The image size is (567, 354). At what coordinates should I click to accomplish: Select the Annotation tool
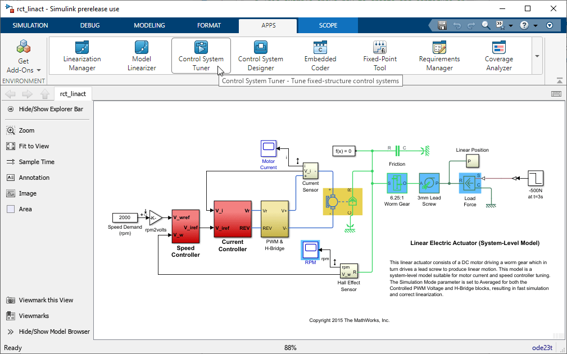(x=28, y=178)
